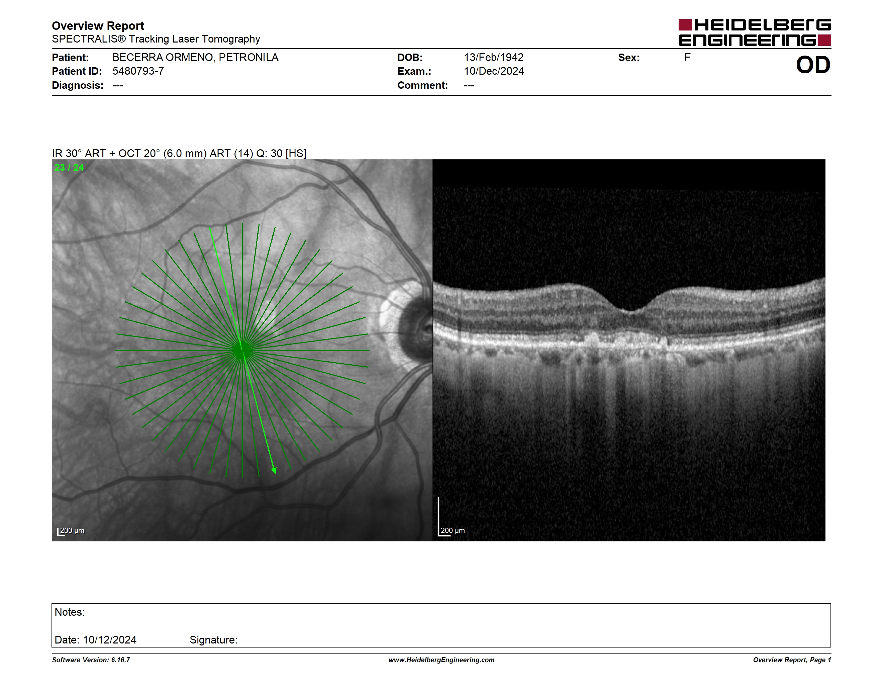
Task: Click the 'Diagnosis:' label
Action: point(78,85)
